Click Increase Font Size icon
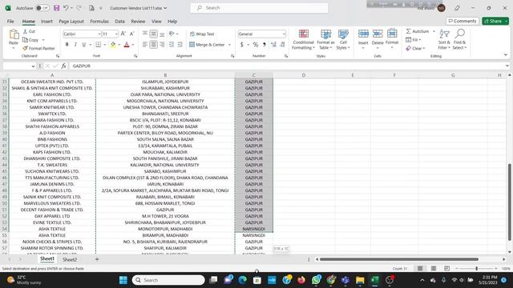The width and height of the screenshot is (513, 288). [123, 34]
